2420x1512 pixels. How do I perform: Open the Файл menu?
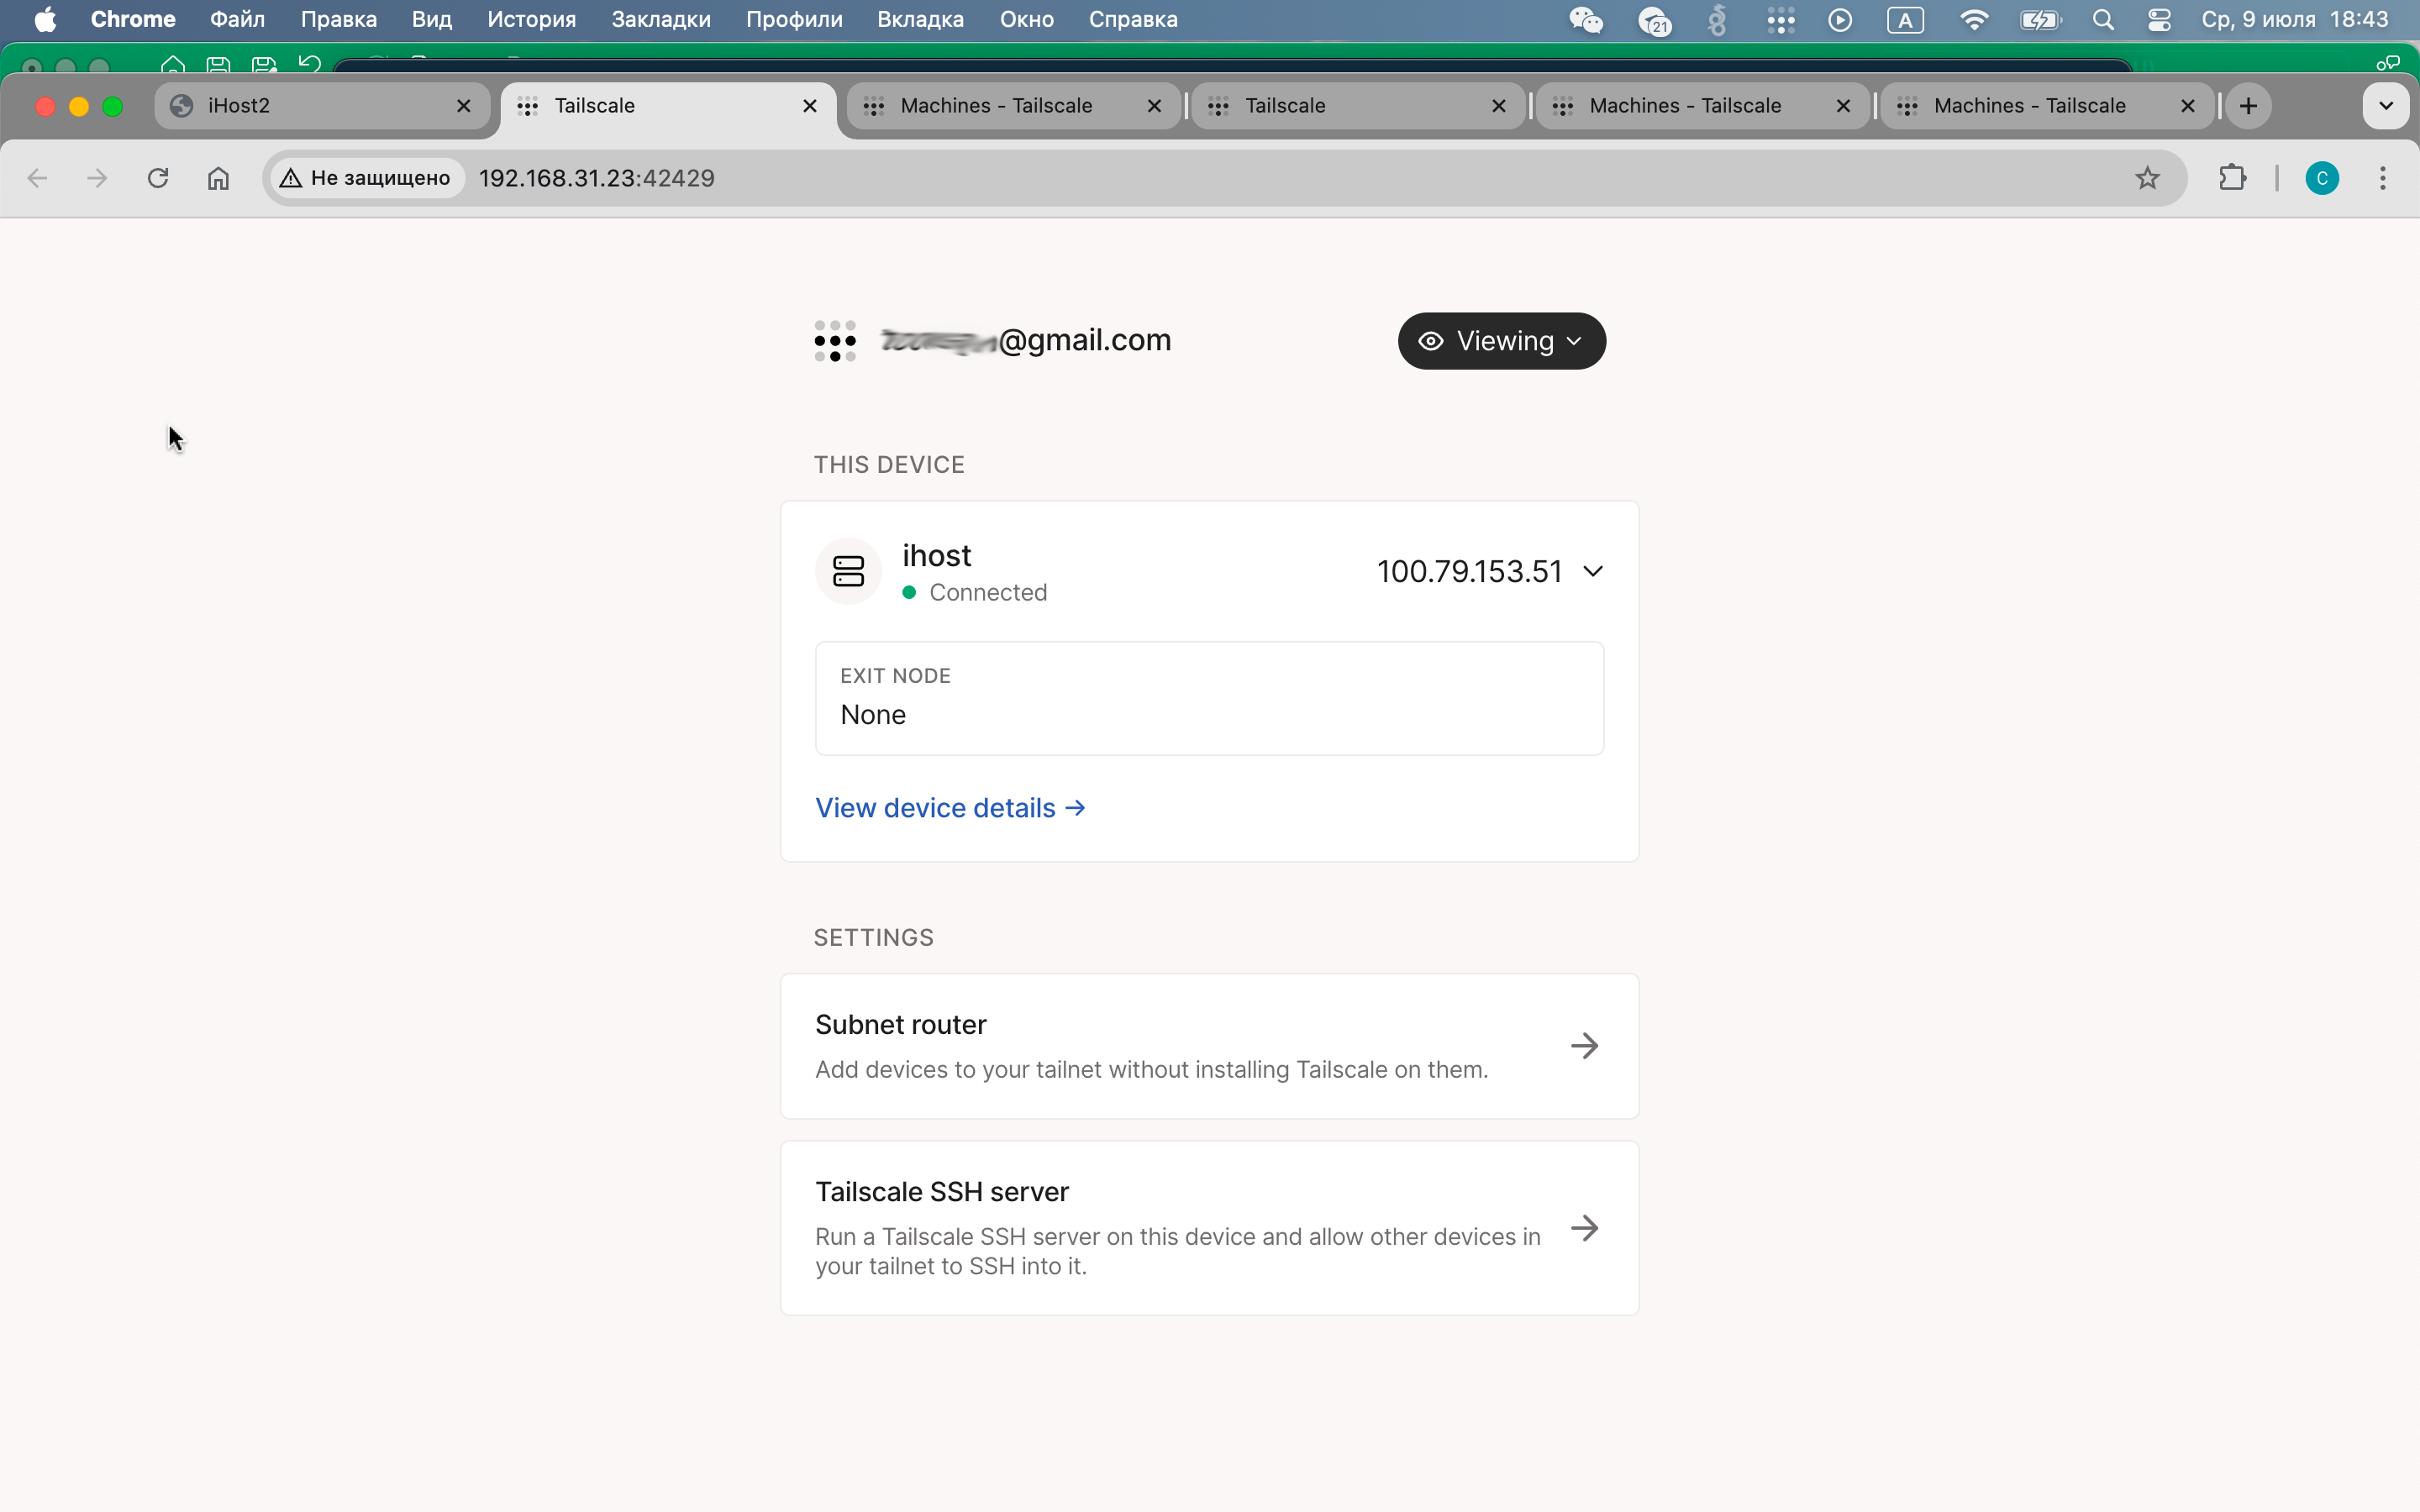237,19
